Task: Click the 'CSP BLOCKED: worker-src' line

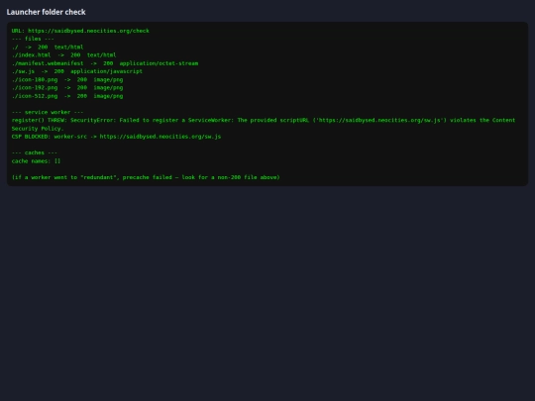Action: (116, 137)
